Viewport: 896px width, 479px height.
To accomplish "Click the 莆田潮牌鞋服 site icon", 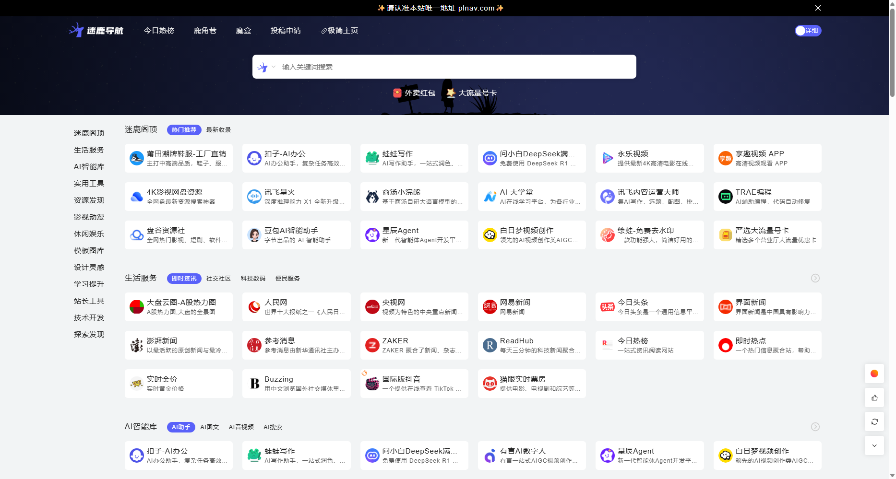I will 137,158.
